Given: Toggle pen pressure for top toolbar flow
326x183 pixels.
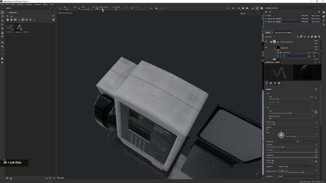Looking at the screenshot, I should 97,8.
